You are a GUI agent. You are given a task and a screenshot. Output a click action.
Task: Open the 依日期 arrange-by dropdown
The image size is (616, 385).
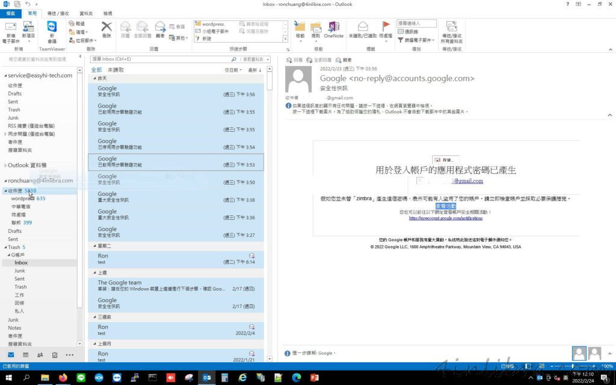point(233,70)
